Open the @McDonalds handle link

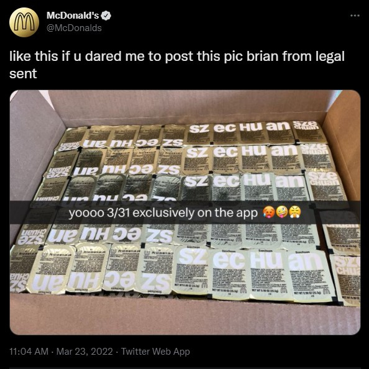[74, 28]
